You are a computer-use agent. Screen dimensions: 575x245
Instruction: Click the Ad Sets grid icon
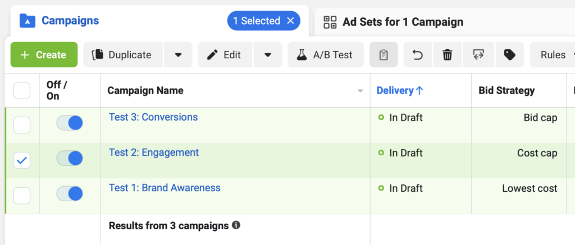click(x=330, y=22)
